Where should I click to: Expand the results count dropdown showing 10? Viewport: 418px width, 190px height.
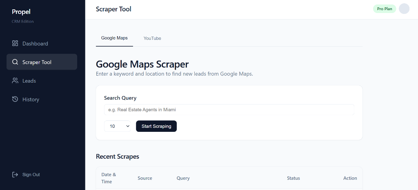pyautogui.click(x=117, y=126)
